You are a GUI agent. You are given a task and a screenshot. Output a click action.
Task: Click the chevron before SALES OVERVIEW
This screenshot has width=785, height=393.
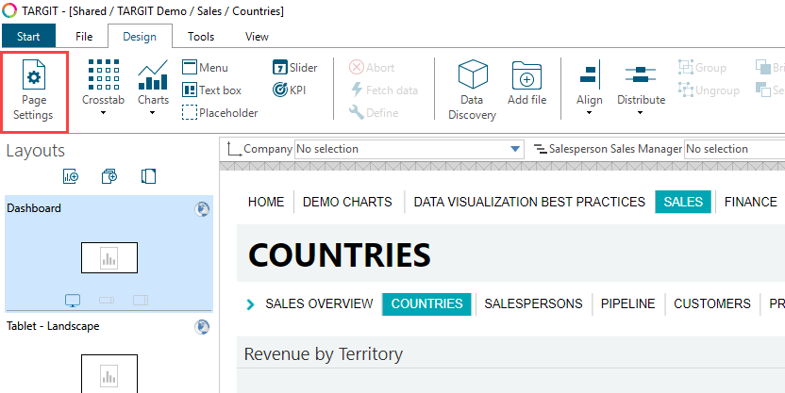tap(251, 304)
